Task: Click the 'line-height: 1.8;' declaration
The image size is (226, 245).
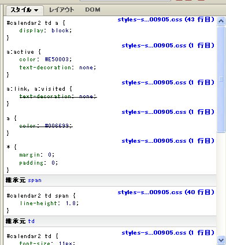Action: (49, 203)
